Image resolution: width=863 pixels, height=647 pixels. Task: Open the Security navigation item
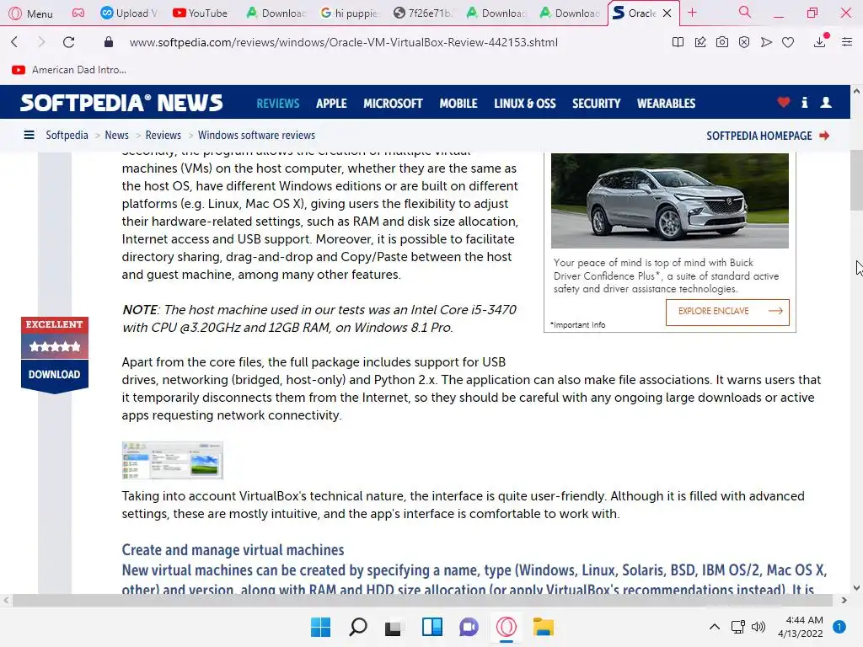pyautogui.click(x=596, y=104)
